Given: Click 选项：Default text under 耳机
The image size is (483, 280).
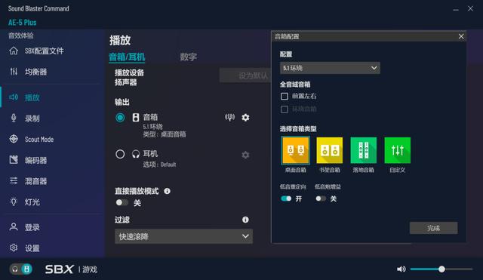Looking at the screenshot, I should click(x=159, y=165).
